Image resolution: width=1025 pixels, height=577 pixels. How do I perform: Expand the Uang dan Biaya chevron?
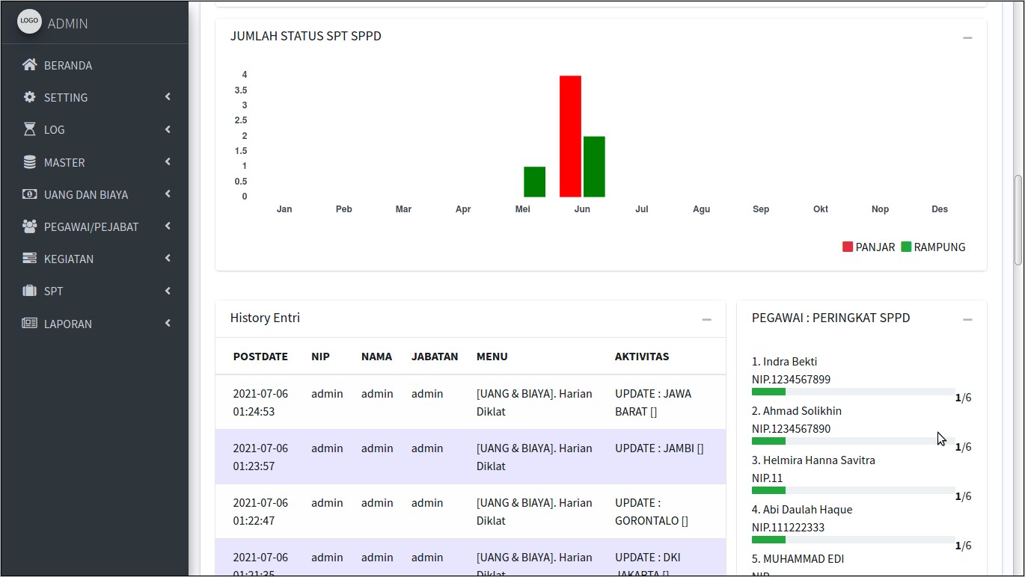point(168,194)
